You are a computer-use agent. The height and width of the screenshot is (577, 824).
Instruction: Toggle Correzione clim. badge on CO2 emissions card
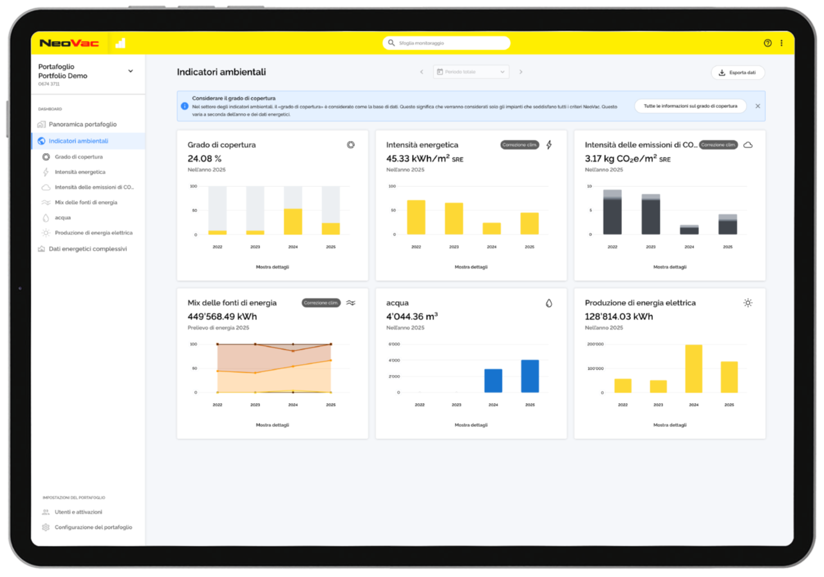pyautogui.click(x=718, y=145)
